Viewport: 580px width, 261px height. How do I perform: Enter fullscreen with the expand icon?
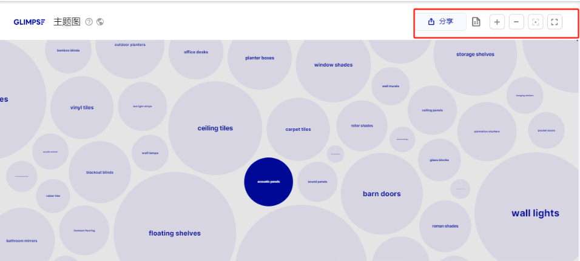click(x=555, y=22)
